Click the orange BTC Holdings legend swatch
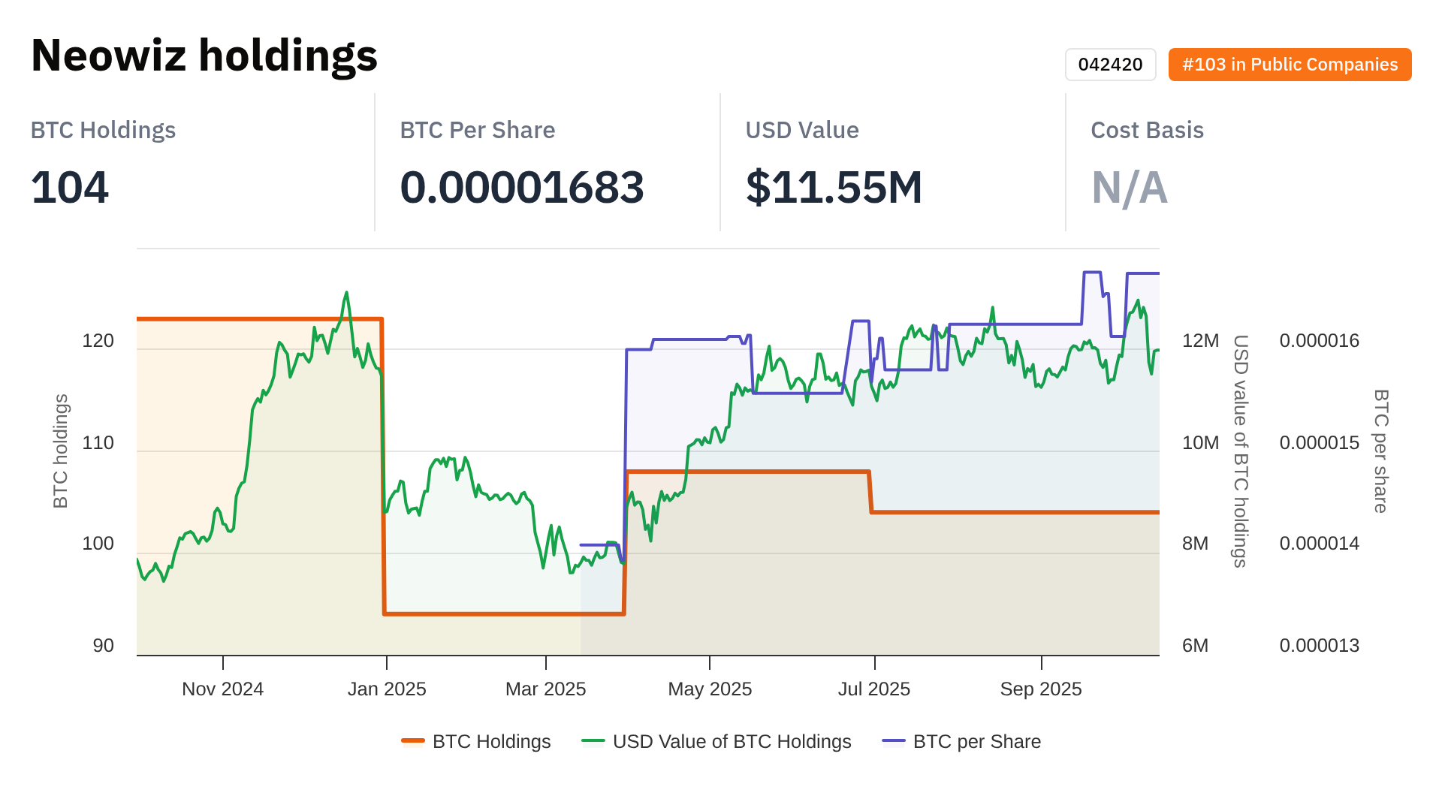Screen dimensions: 1442x811 tap(413, 741)
